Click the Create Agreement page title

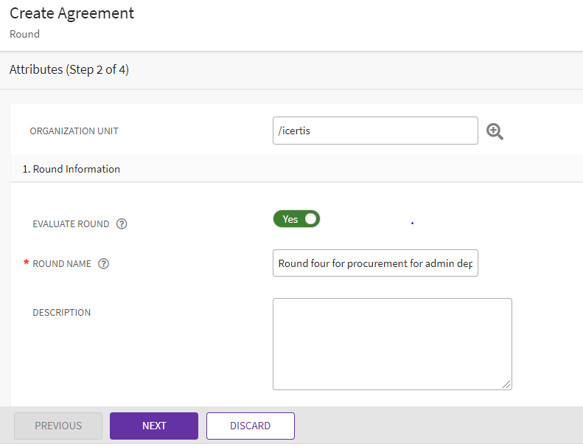click(x=71, y=13)
